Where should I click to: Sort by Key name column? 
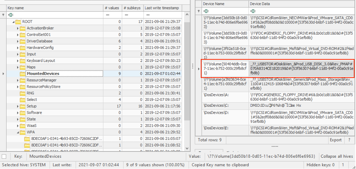click(55, 8)
